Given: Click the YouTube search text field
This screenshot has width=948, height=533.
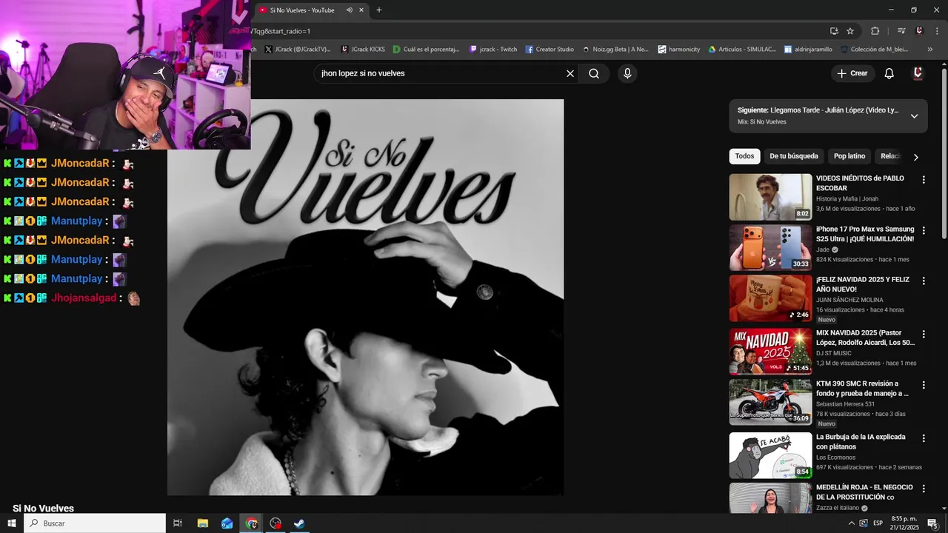Looking at the screenshot, I should coord(441,73).
